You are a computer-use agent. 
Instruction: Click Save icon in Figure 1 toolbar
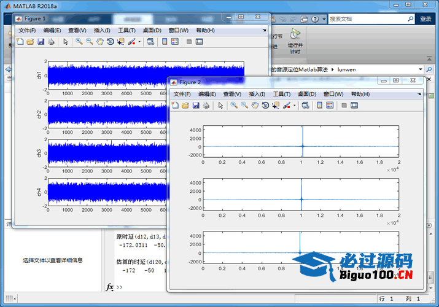coord(41,42)
